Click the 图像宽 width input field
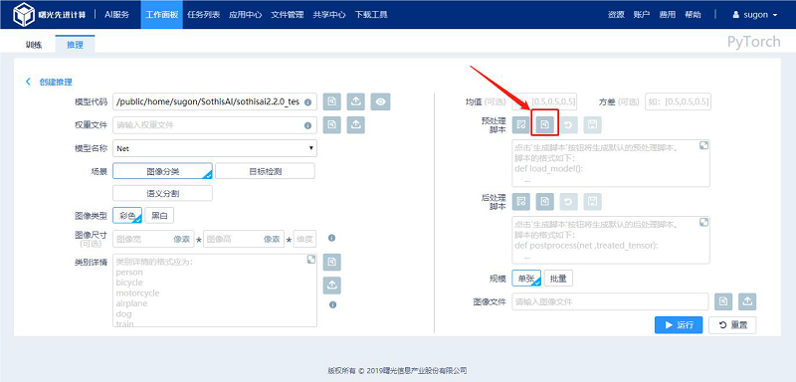 tap(153, 239)
